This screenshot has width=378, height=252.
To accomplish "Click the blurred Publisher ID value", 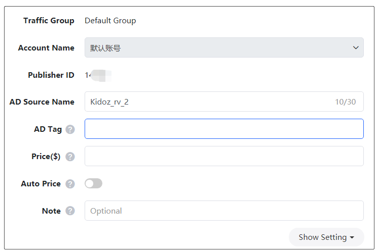I will (x=98, y=75).
